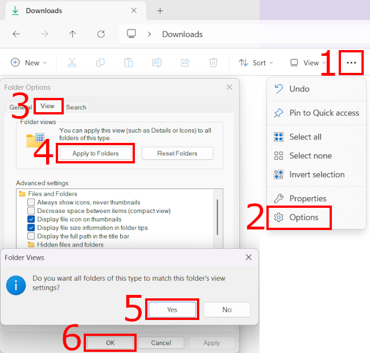Choose Undo from the menu
Viewport: 370px width, 353px height.
click(316, 89)
